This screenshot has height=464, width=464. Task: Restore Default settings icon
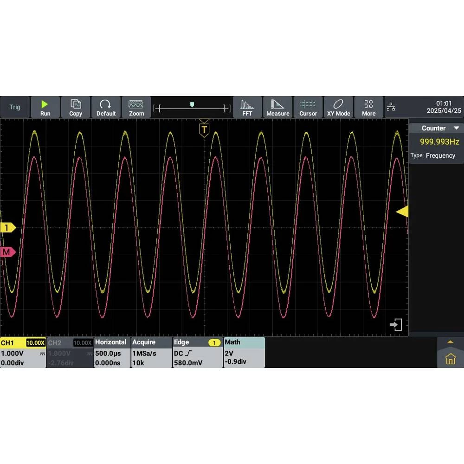pos(106,107)
